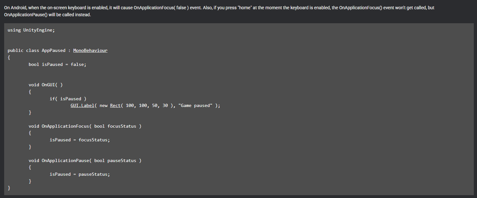Follow the GUI.Label link in code
477x198 pixels.
82,106
